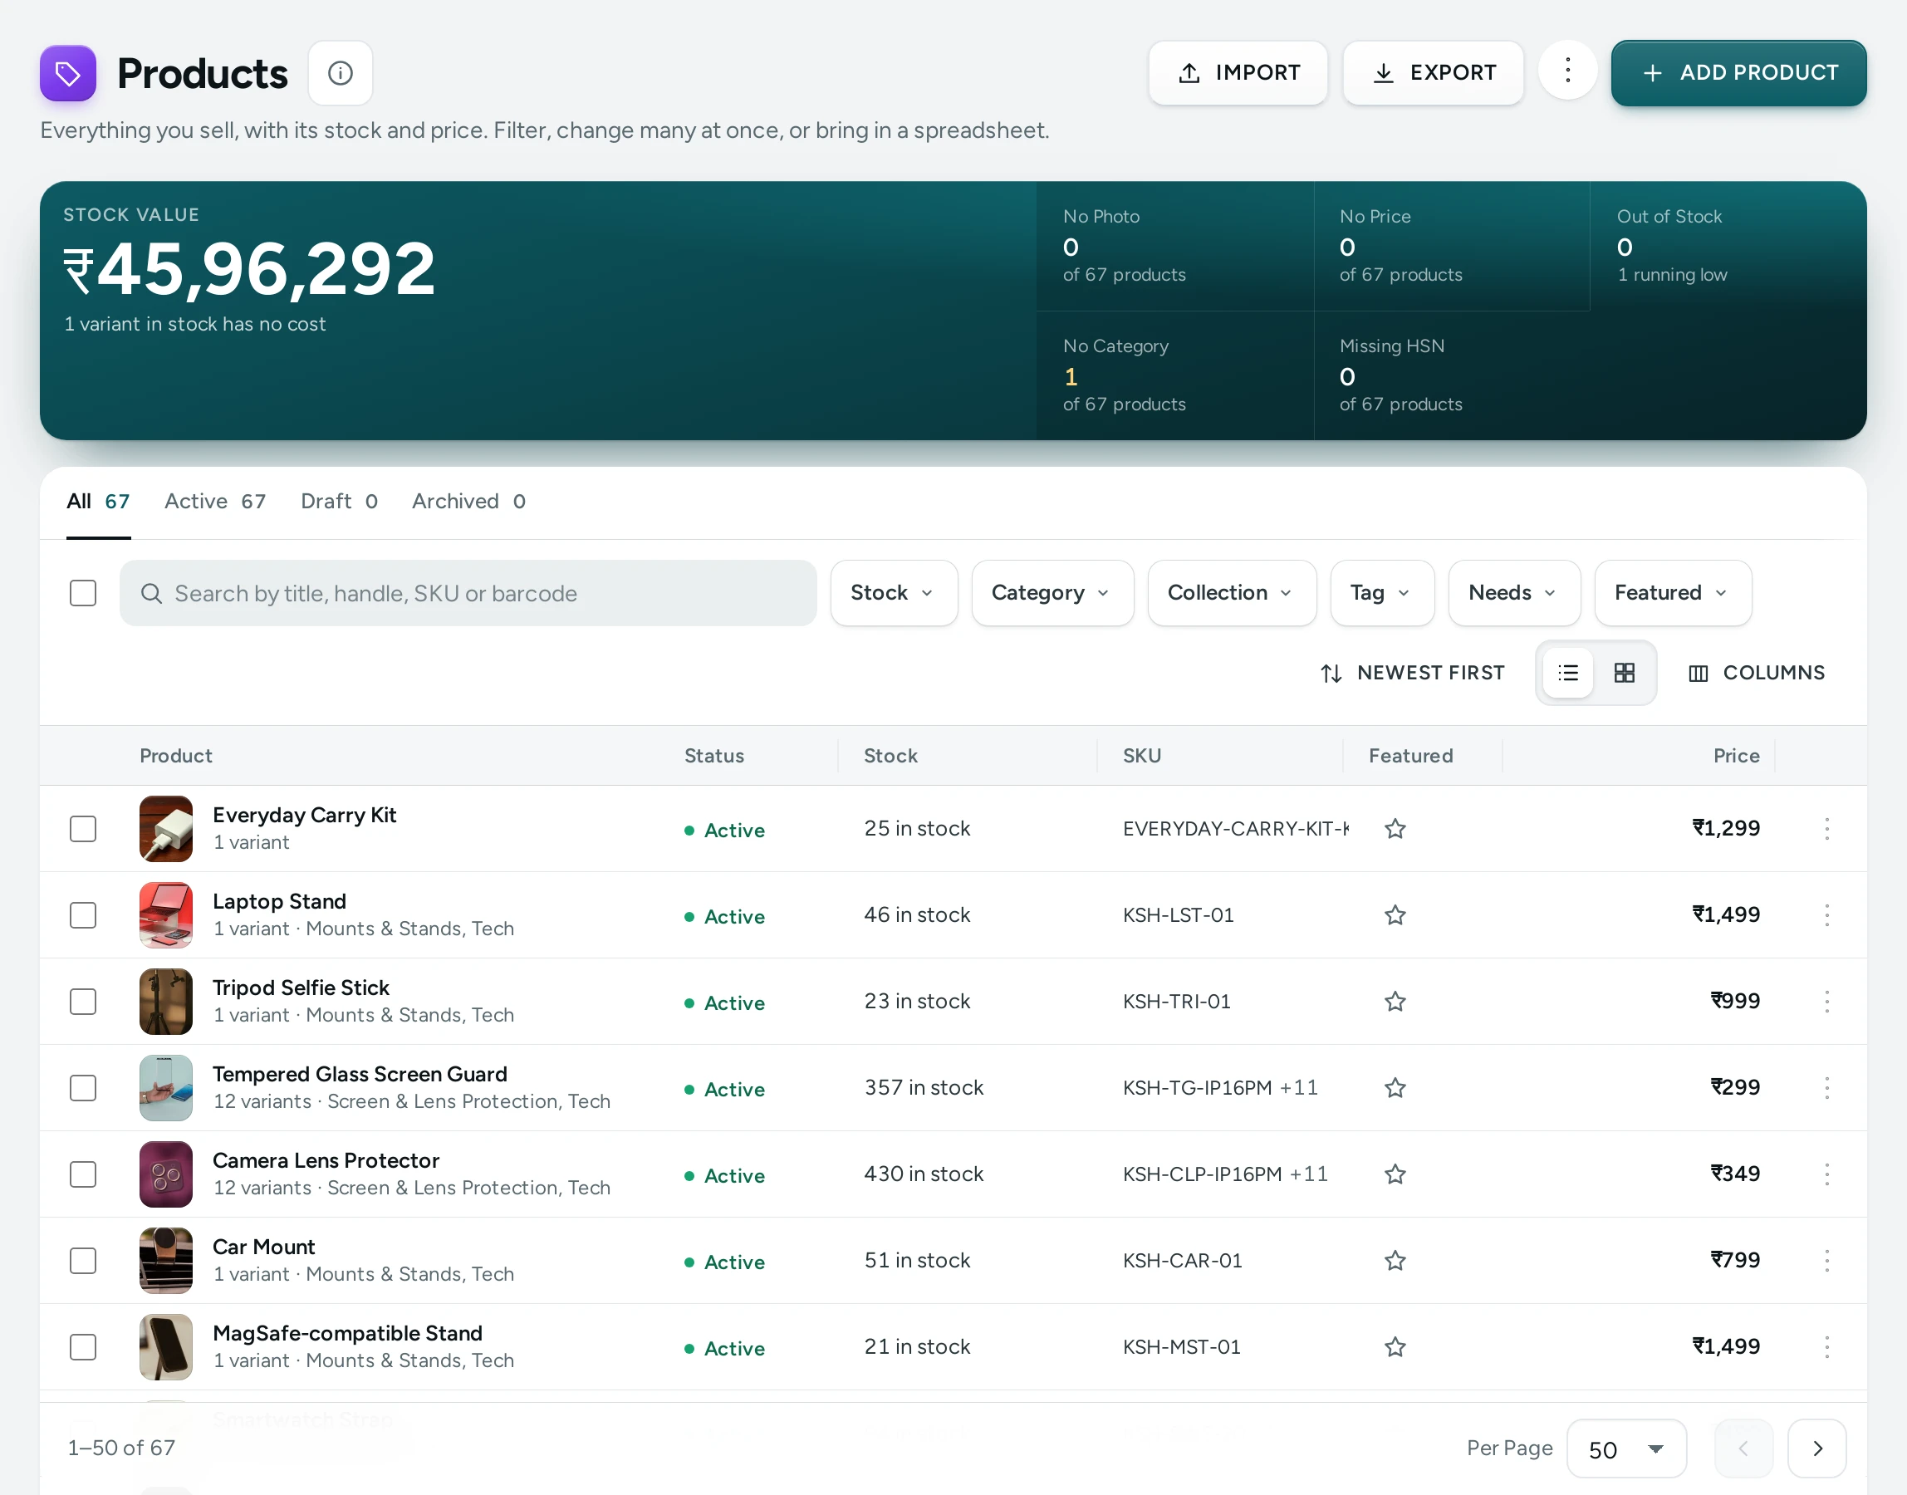Viewport: 1907px width, 1495px height.
Task: Open the Category filter dropdown
Action: coord(1052,592)
